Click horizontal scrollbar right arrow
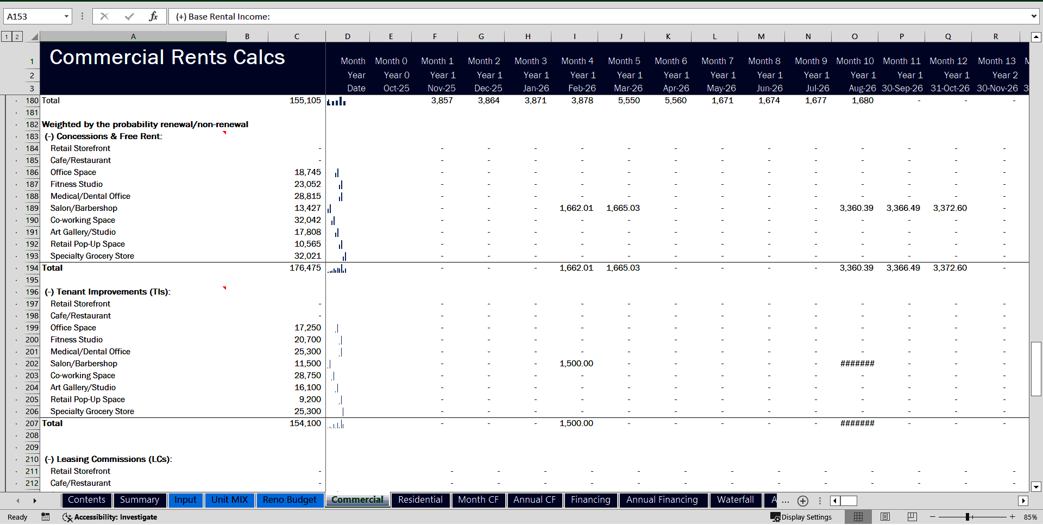This screenshot has width=1043, height=525. click(1023, 501)
